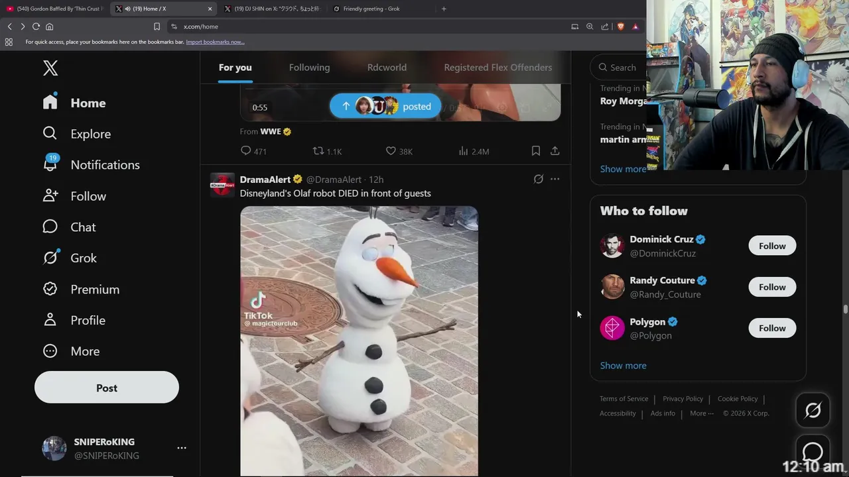
Task: Toggle bookmark for this page in address bar
Action: tap(157, 26)
